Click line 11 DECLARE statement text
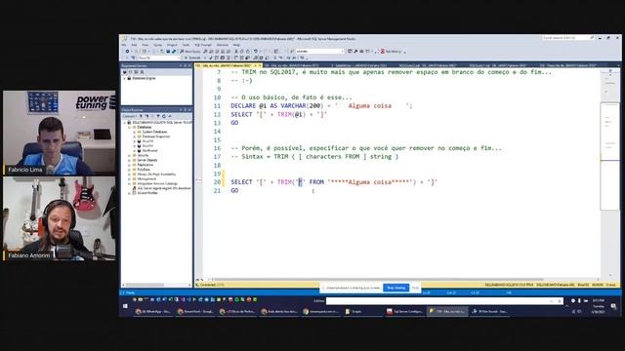 pos(321,106)
